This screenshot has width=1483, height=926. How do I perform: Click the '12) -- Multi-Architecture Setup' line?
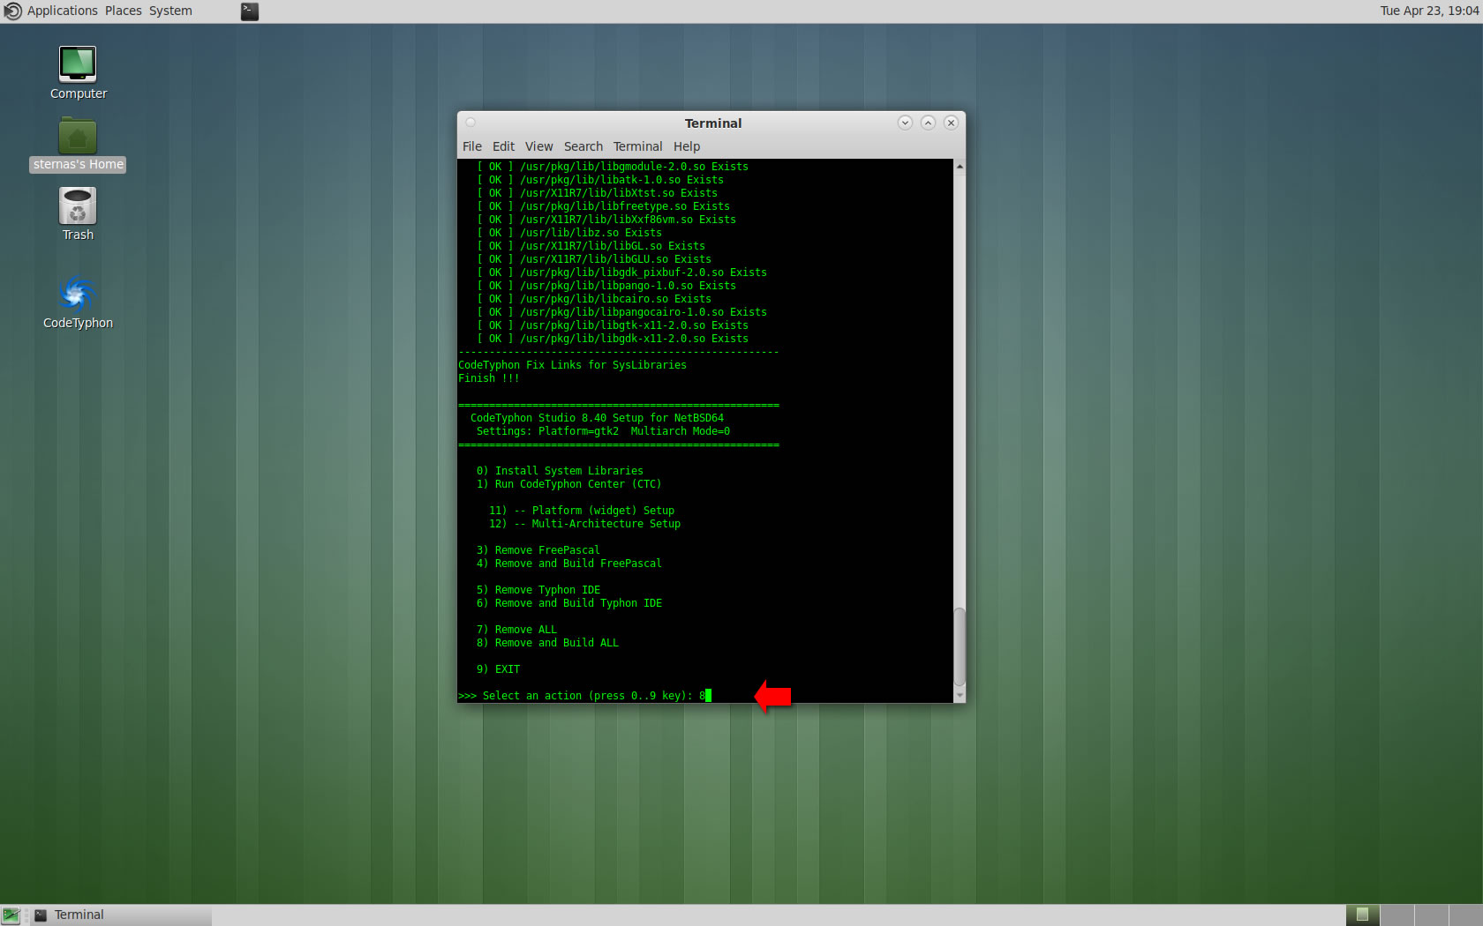[x=584, y=524]
